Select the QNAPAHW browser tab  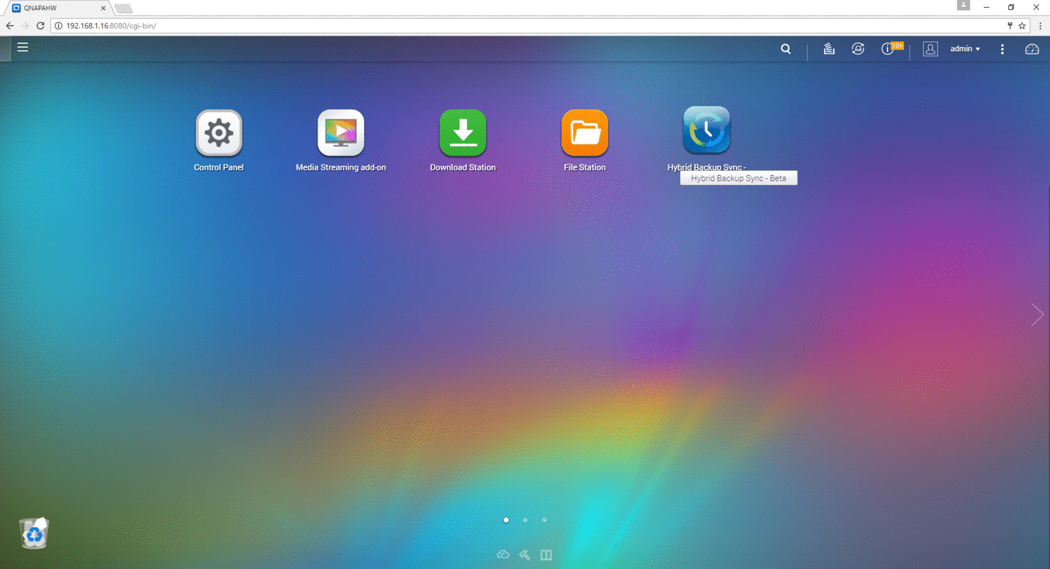[x=57, y=8]
